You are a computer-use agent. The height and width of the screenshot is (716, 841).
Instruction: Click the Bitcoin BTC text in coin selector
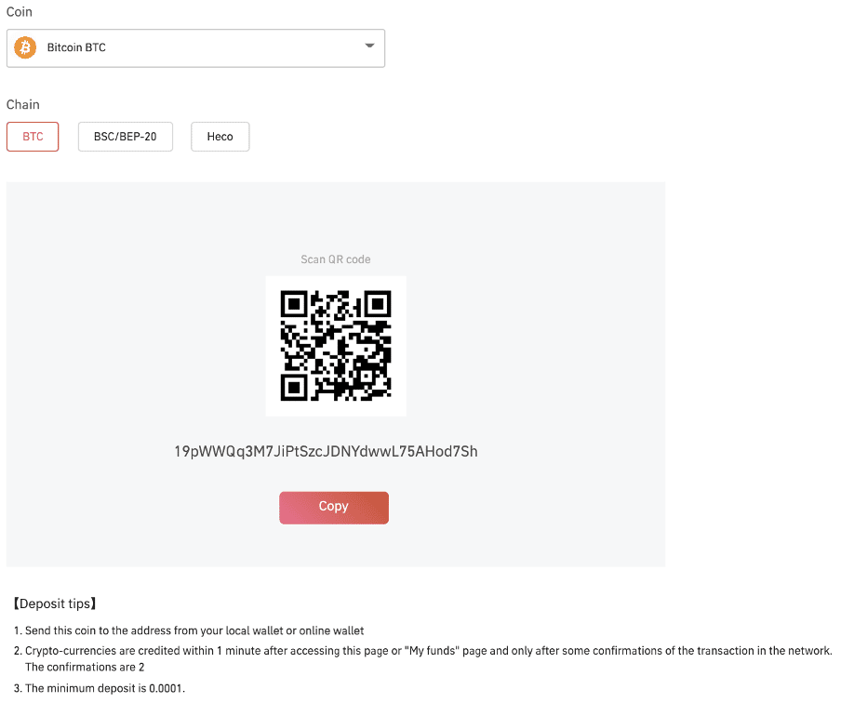[x=76, y=47]
